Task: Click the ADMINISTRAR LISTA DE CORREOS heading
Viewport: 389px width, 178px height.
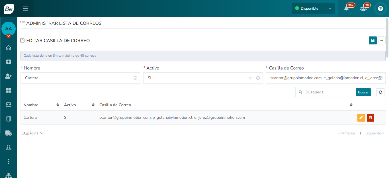Action: pyautogui.click(x=64, y=23)
